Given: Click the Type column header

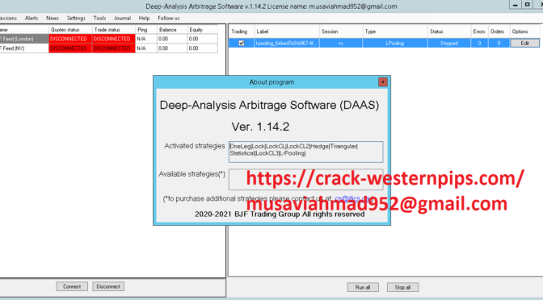Looking at the screenshot, I should (x=395, y=31).
